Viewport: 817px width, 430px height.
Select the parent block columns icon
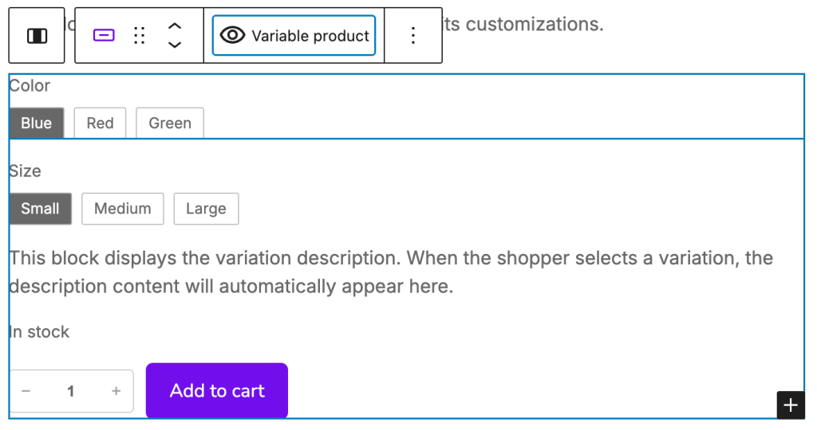coord(37,36)
